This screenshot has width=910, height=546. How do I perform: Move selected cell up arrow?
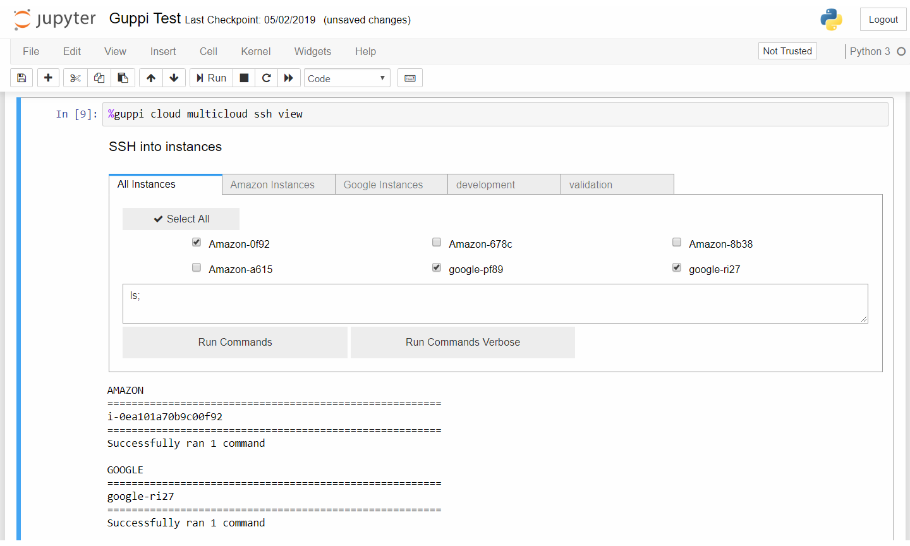coord(150,78)
